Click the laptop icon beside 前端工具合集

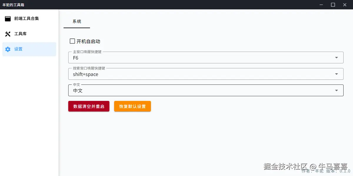[8, 18]
